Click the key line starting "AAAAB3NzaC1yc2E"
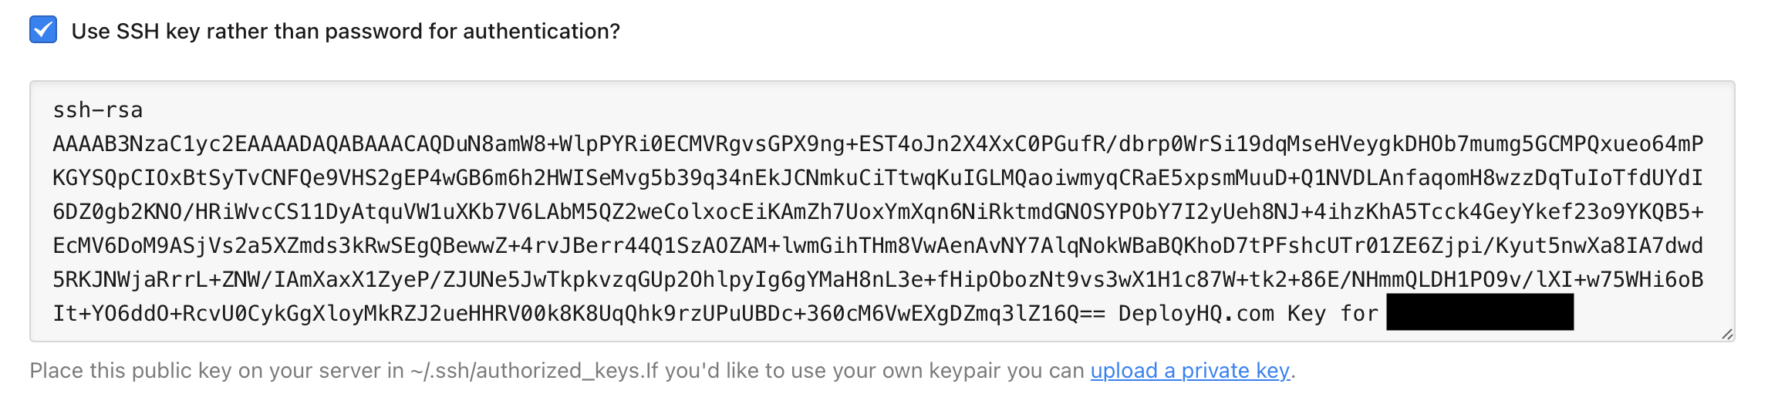Image resolution: width=1768 pixels, height=404 pixels. coord(878,144)
